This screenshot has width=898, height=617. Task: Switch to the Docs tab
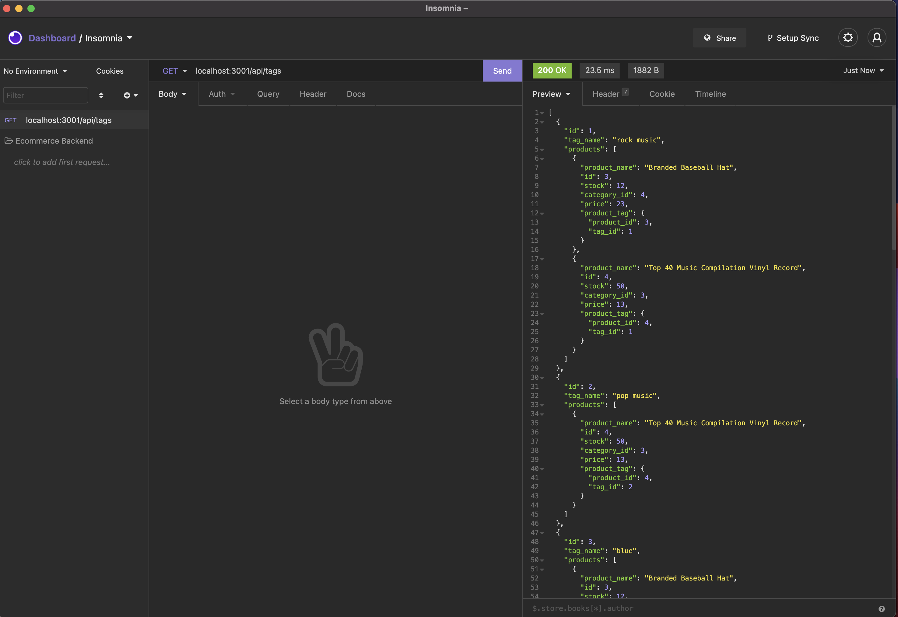click(356, 94)
